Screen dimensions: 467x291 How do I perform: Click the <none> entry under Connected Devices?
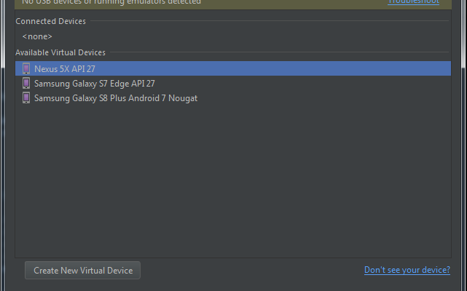click(37, 36)
